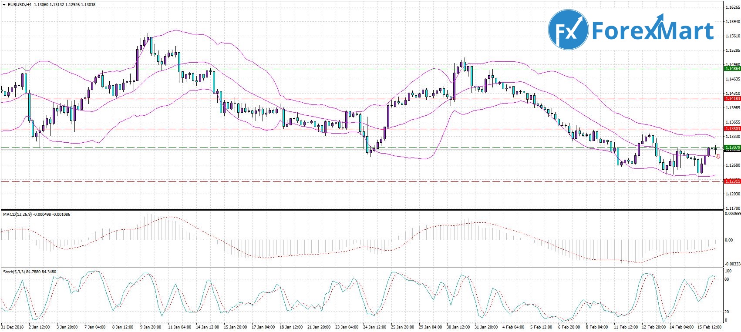Click the Stochastic 20 scale value
This screenshot has width=741, height=332.
pos(727,312)
